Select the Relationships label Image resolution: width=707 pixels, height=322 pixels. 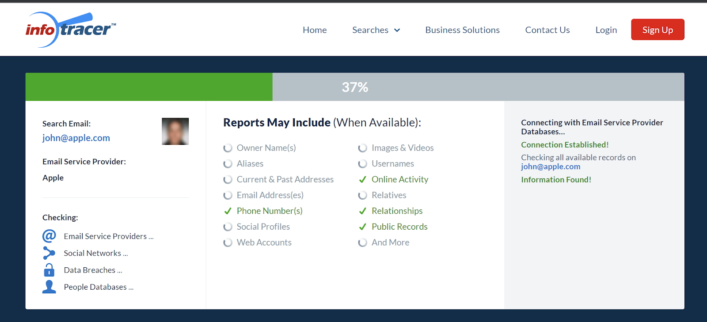(x=397, y=211)
